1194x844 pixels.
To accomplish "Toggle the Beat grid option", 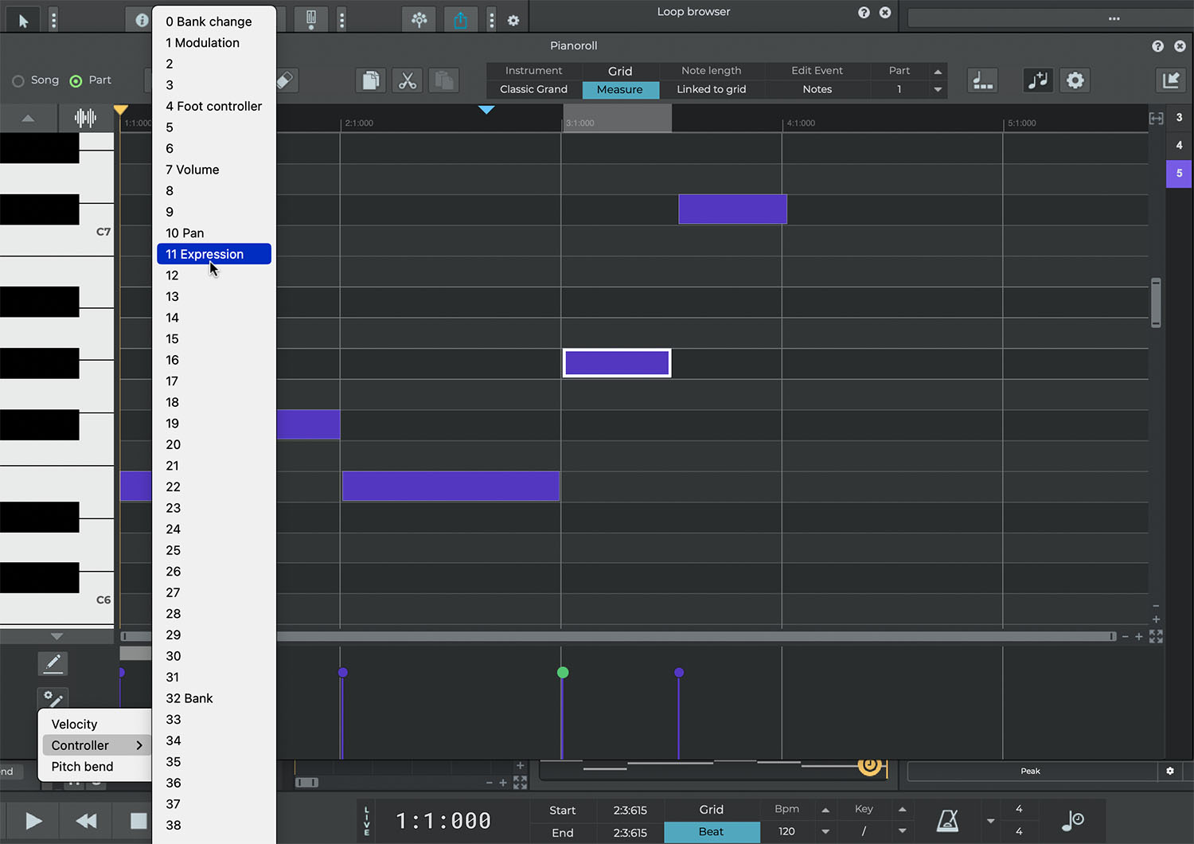I will 711,832.
